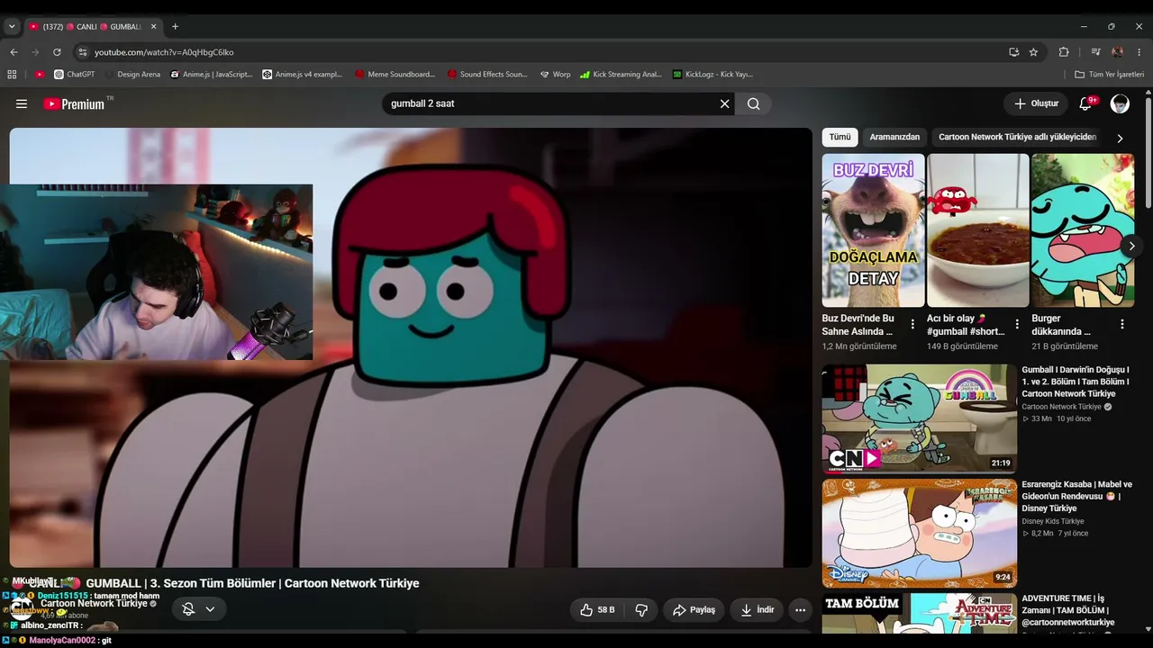Select the Aramanızdan filter chip

tap(894, 138)
